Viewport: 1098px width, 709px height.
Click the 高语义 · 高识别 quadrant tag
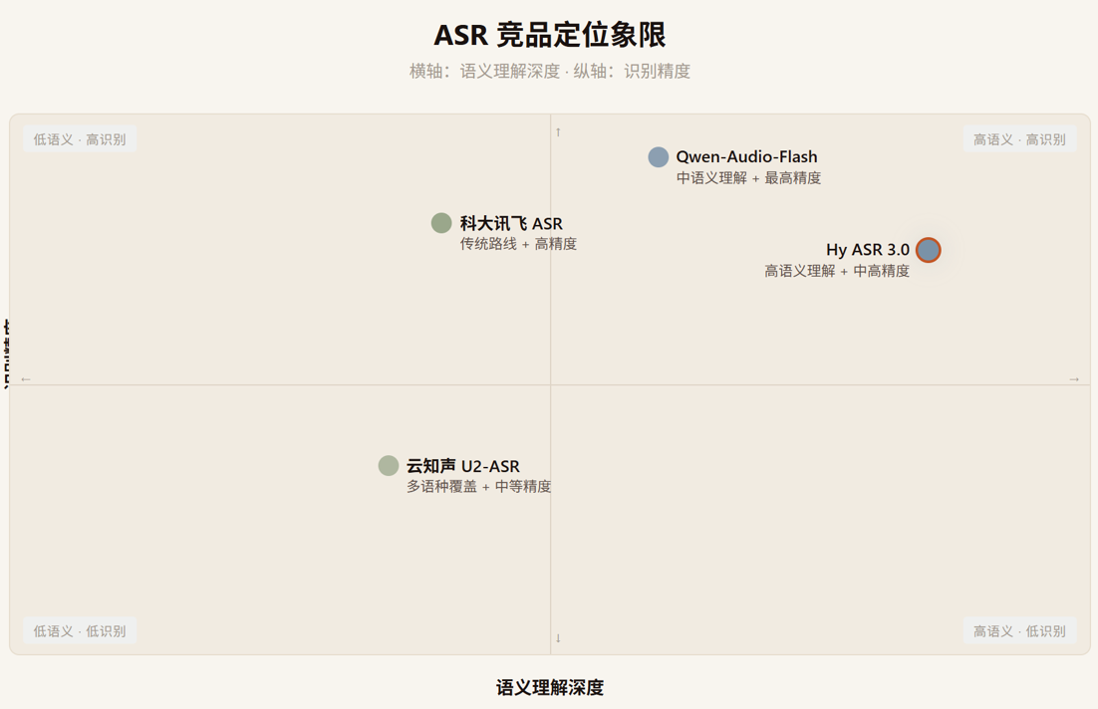(1019, 139)
